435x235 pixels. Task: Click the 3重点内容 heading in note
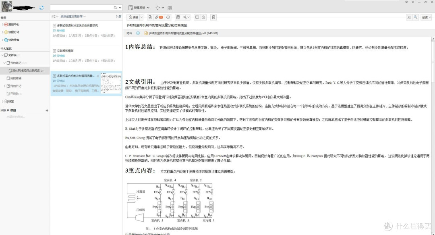tap(140, 170)
